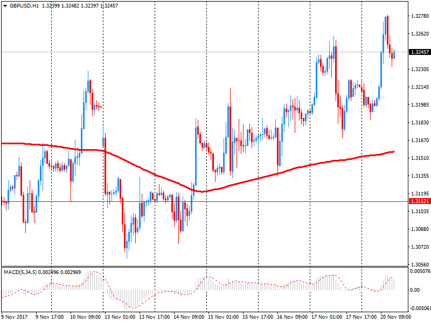
Task: Click the 17 Nov 17:00 time label
Action: 361,317
